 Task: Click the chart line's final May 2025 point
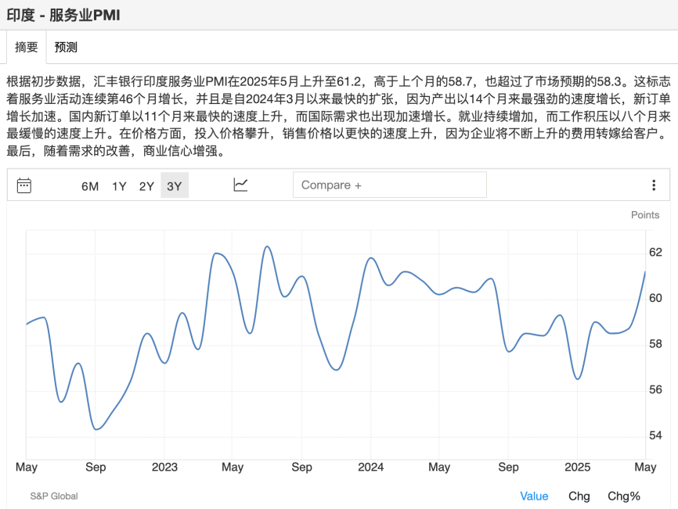644,272
